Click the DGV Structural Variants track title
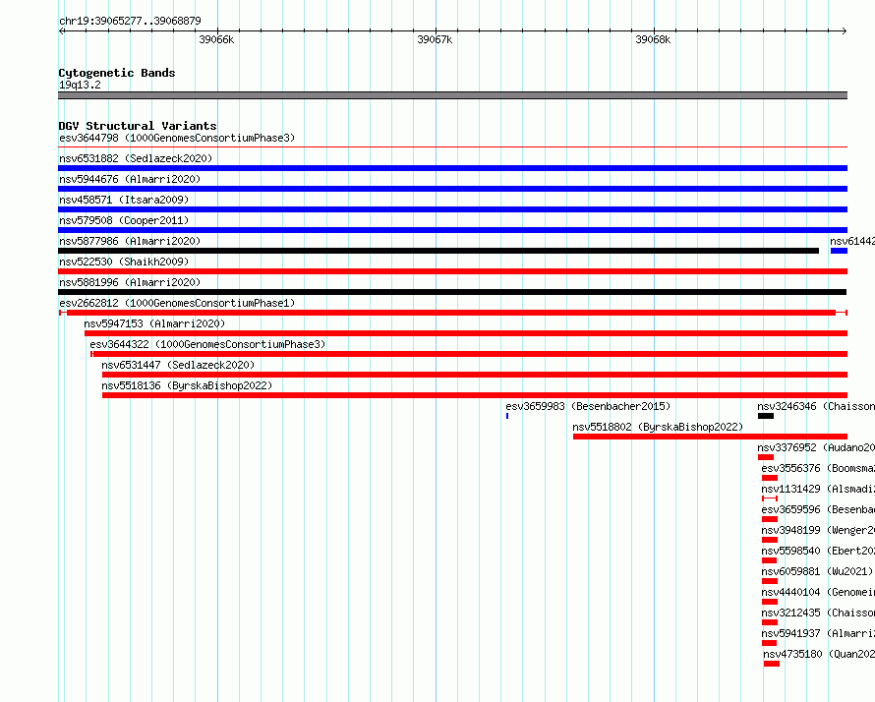This screenshot has width=875, height=702. click(138, 126)
